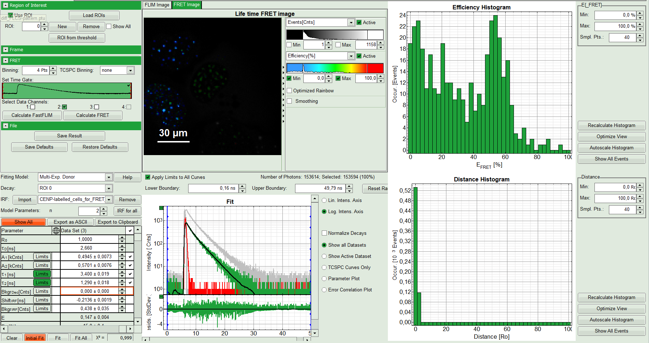Click the Calculate FRET button

tap(92, 115)
